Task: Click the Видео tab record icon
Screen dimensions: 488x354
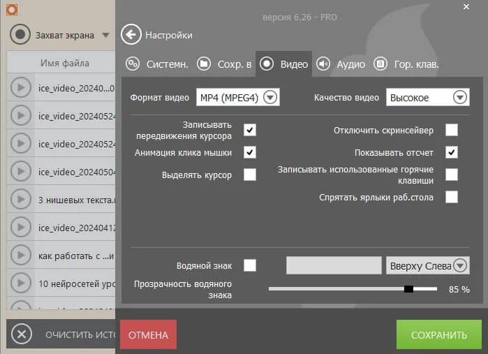Action: pyautogui.click(x=267, y=64)
